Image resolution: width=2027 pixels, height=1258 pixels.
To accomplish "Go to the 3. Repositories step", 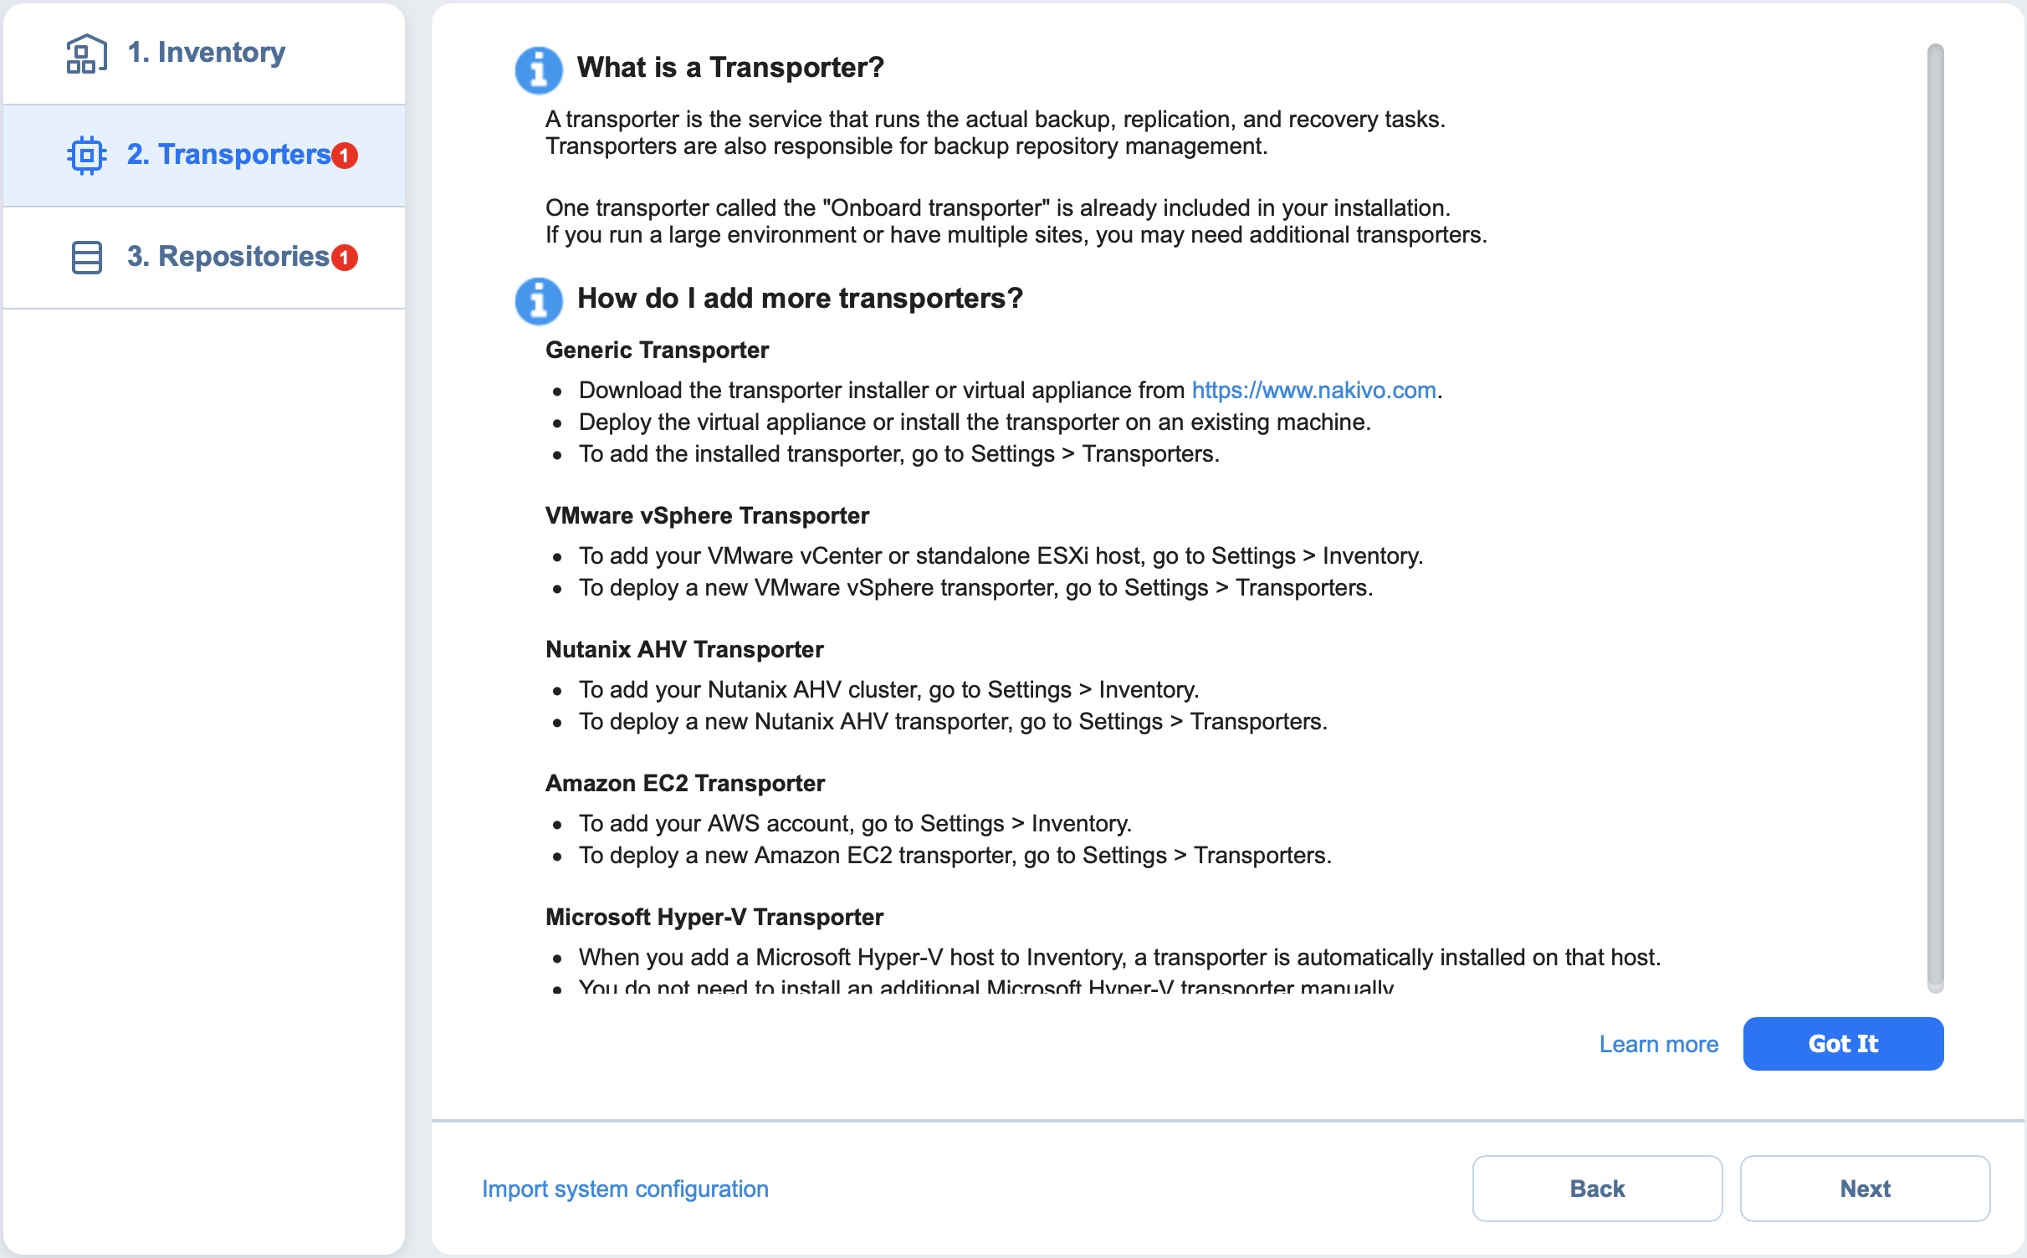I will (x=204, y=258).
